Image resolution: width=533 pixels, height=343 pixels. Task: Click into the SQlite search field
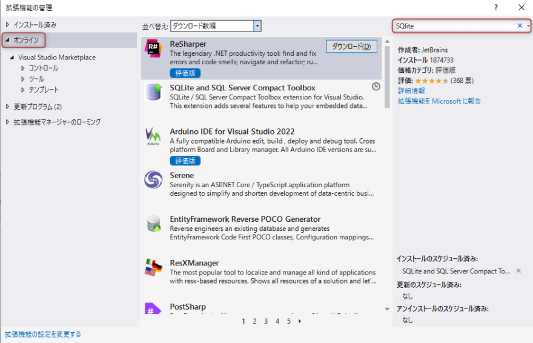(455, 26)
